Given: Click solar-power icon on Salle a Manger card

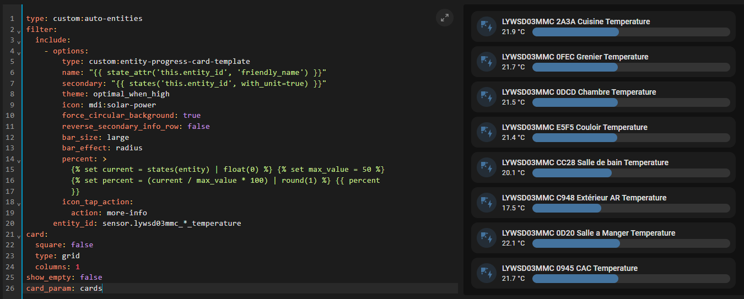Looking at the screenshot, I should [487, 238].
